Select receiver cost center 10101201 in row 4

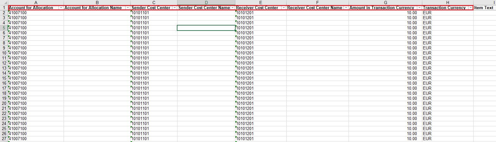point(261,23)
